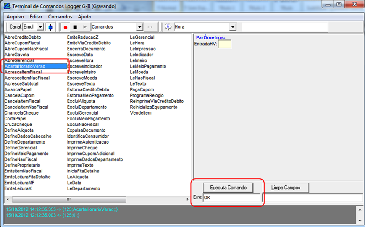Open the Ajuda menu

point(84,16)
